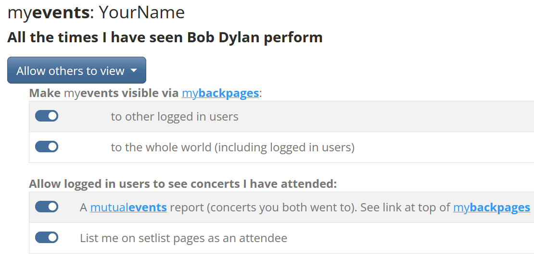Open mybackpages link in visibility heading
The image size is (534, 257).
[x=220, y=93]
